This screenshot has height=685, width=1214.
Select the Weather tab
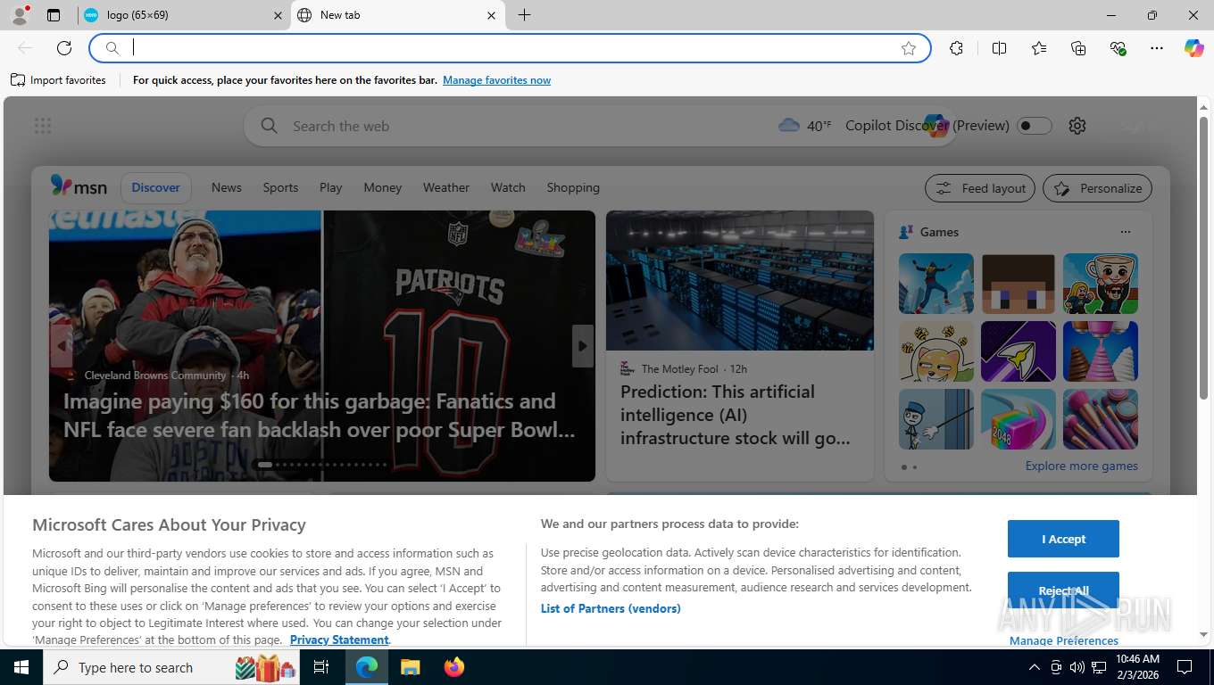(445, 187)
